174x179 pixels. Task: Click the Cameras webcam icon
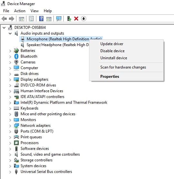click(16, 62)
